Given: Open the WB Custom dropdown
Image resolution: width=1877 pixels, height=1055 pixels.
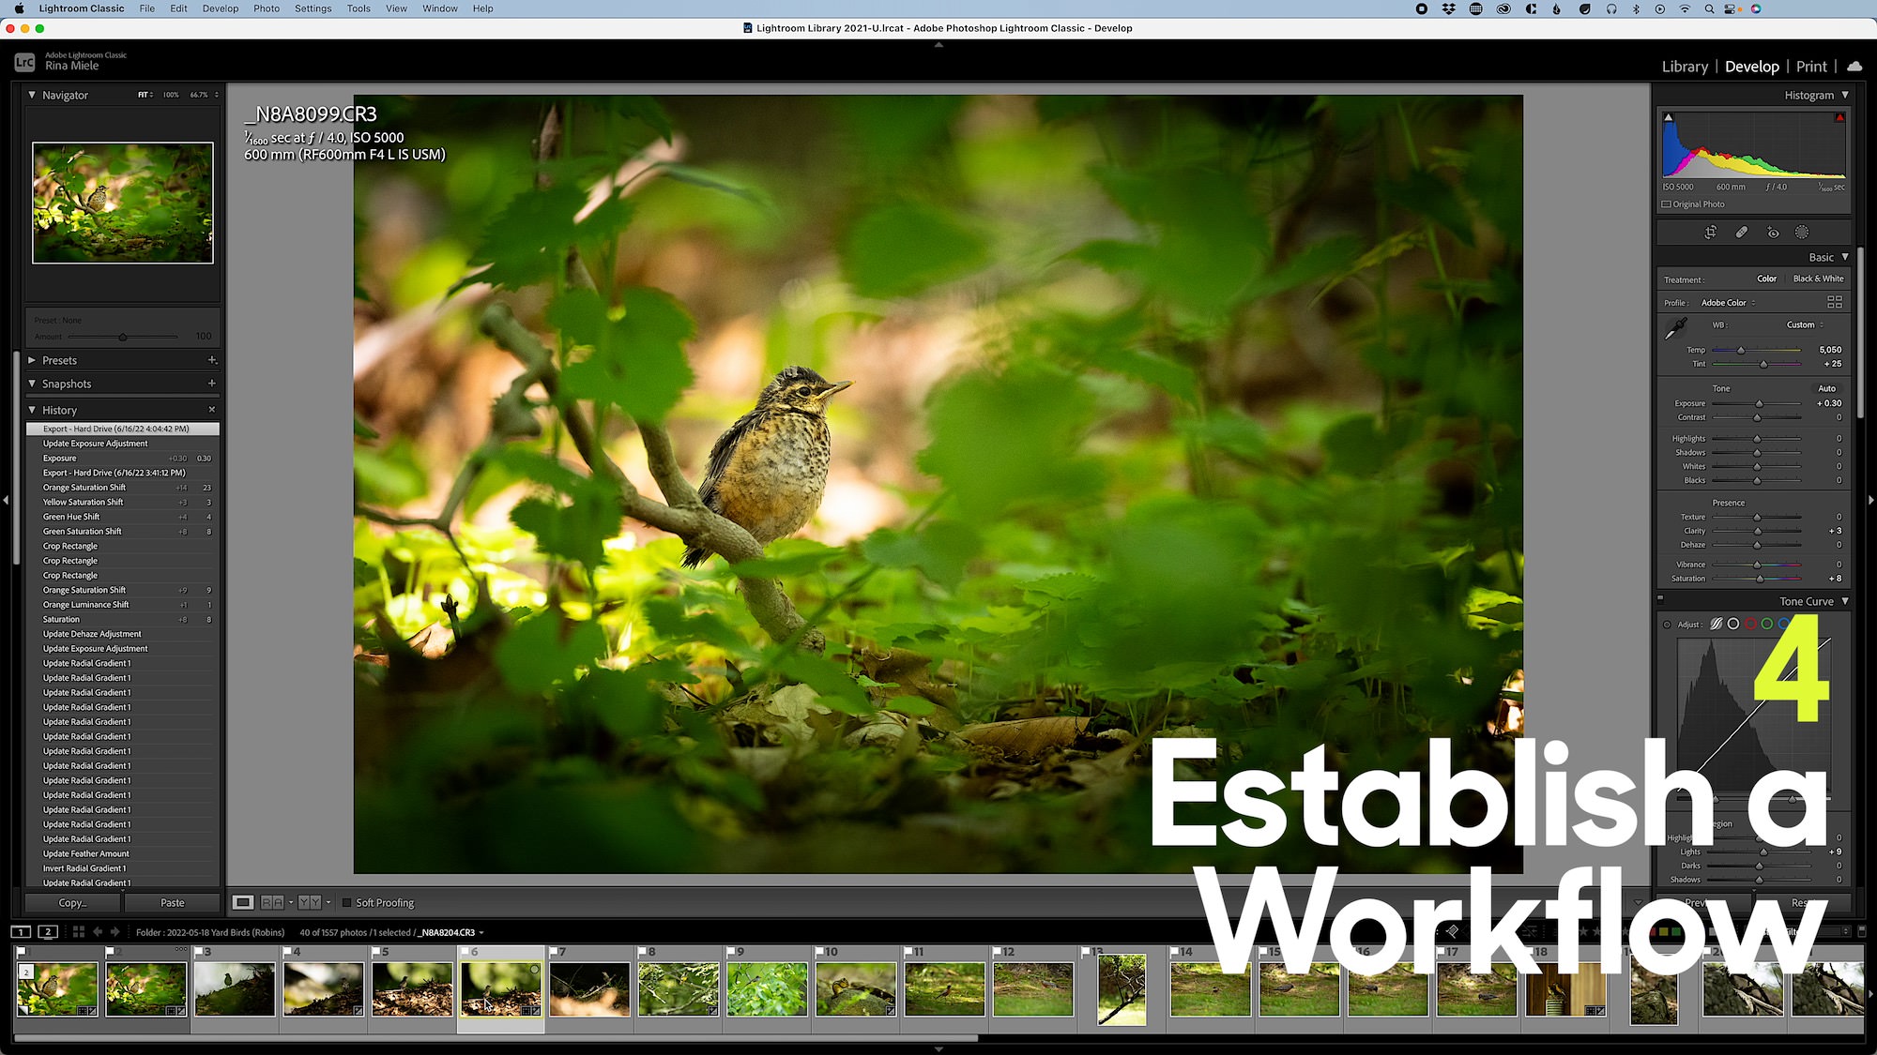Looking at the screenshot, I should [x=1805, y=325].
